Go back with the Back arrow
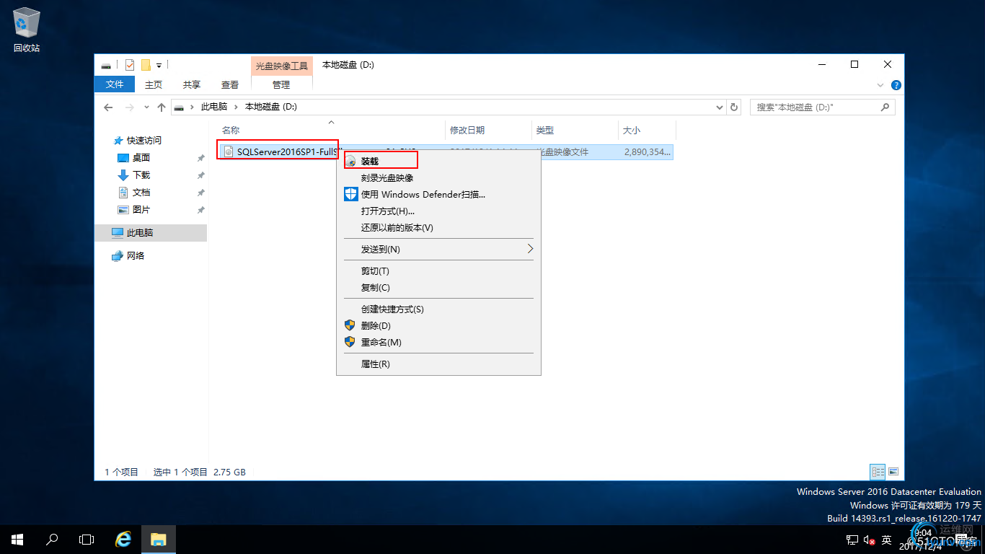This screenshot has height=554, width=985. [108, 107]
